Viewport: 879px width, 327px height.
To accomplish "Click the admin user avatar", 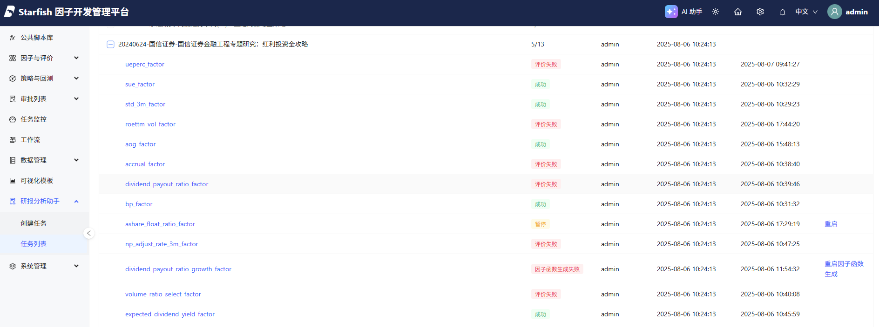I will point(835,12).
